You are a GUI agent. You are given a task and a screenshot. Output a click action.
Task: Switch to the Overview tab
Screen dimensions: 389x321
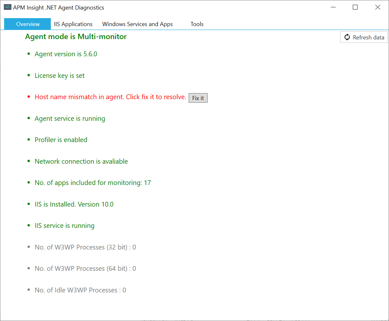(28, 24)
